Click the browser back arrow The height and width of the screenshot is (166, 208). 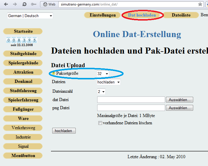[6, 4]
